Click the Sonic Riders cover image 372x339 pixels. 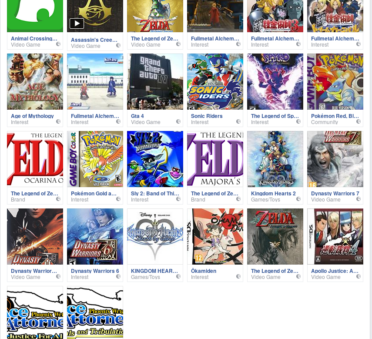tap(215, 82)
